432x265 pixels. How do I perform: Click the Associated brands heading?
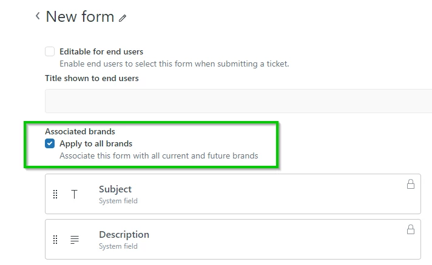tap(80, 131)
